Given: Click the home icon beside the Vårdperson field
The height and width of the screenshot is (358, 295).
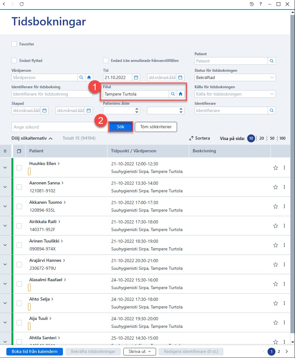Looking at the screenshot, I should pyautogui.click(x=89, y=77).
